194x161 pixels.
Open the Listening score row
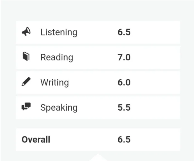[x=98, y=32]
